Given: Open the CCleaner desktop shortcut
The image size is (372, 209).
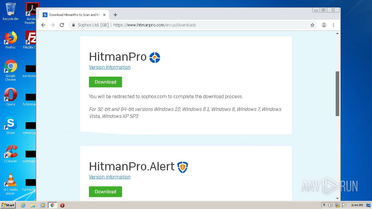Looking at the screenshot, I should pyautogui.click(x=10, y=154).
